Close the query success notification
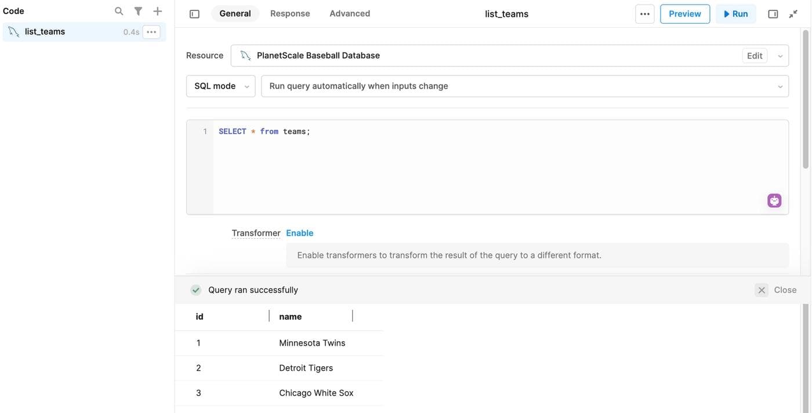812x413 pixels. coord(777,290)
